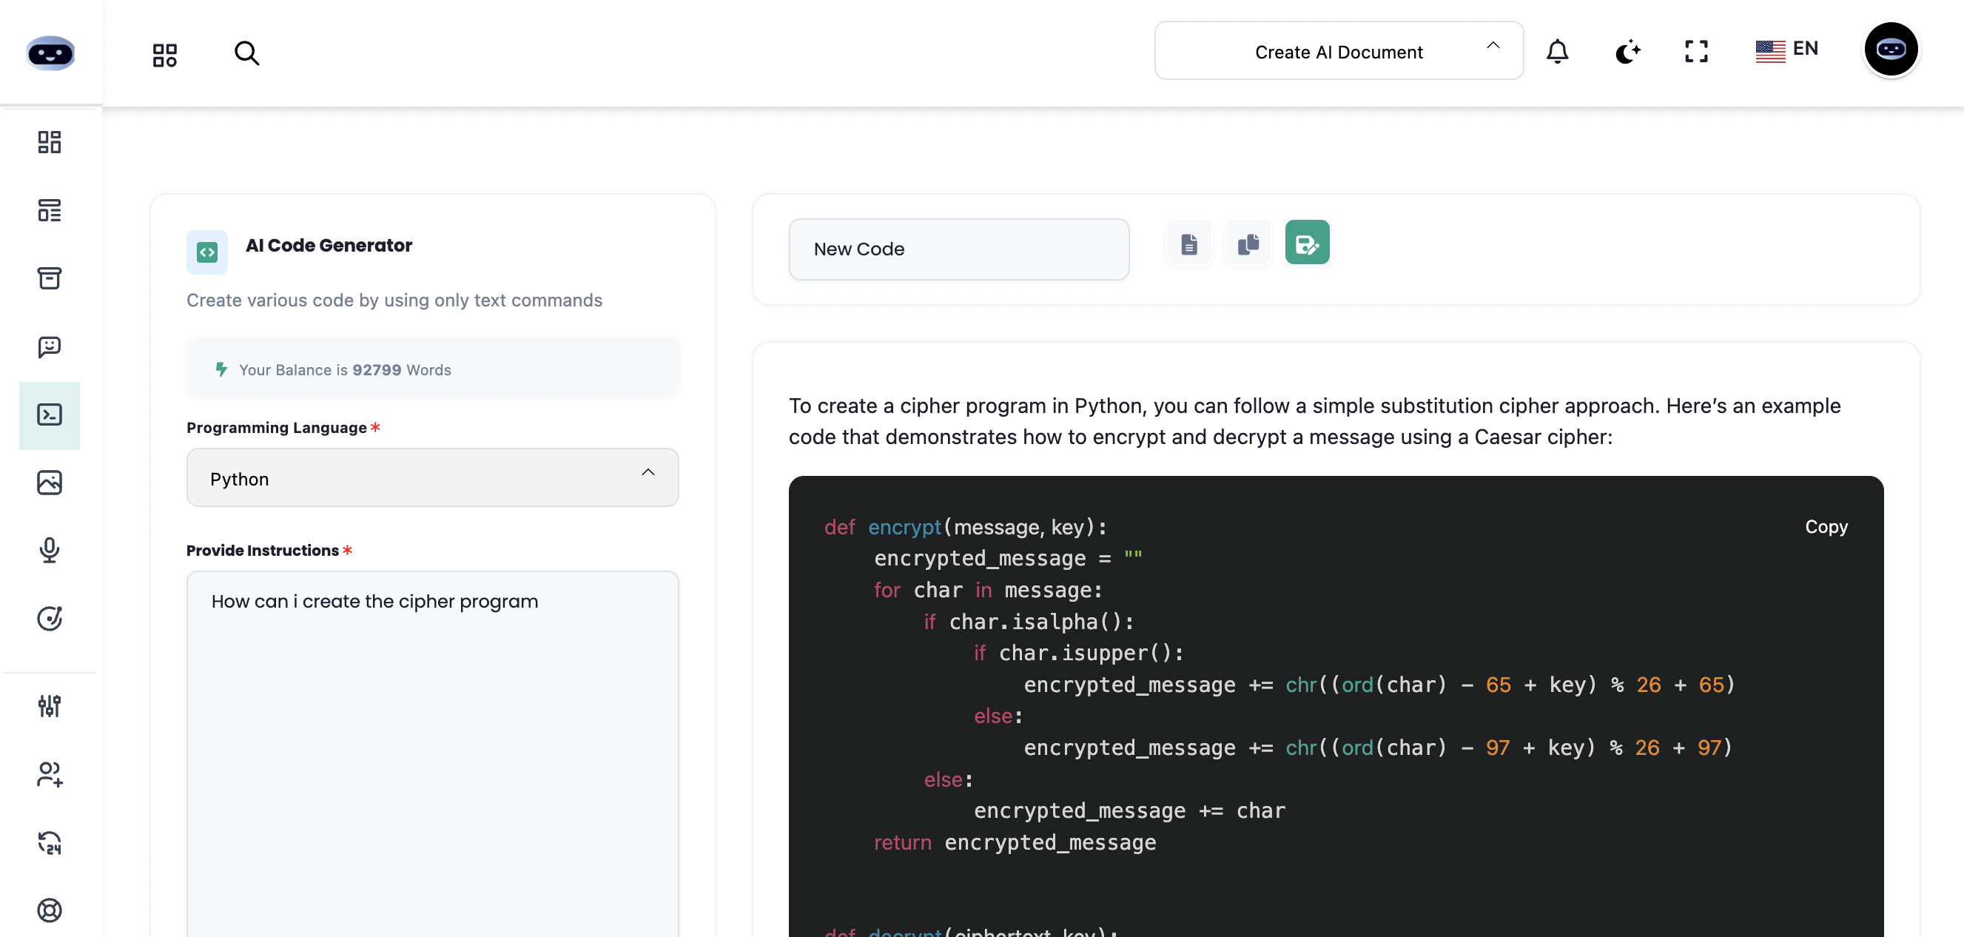1964x937 pixels.
Task: Select the AI Image tool in the sidebar
Action: point(49,482)
